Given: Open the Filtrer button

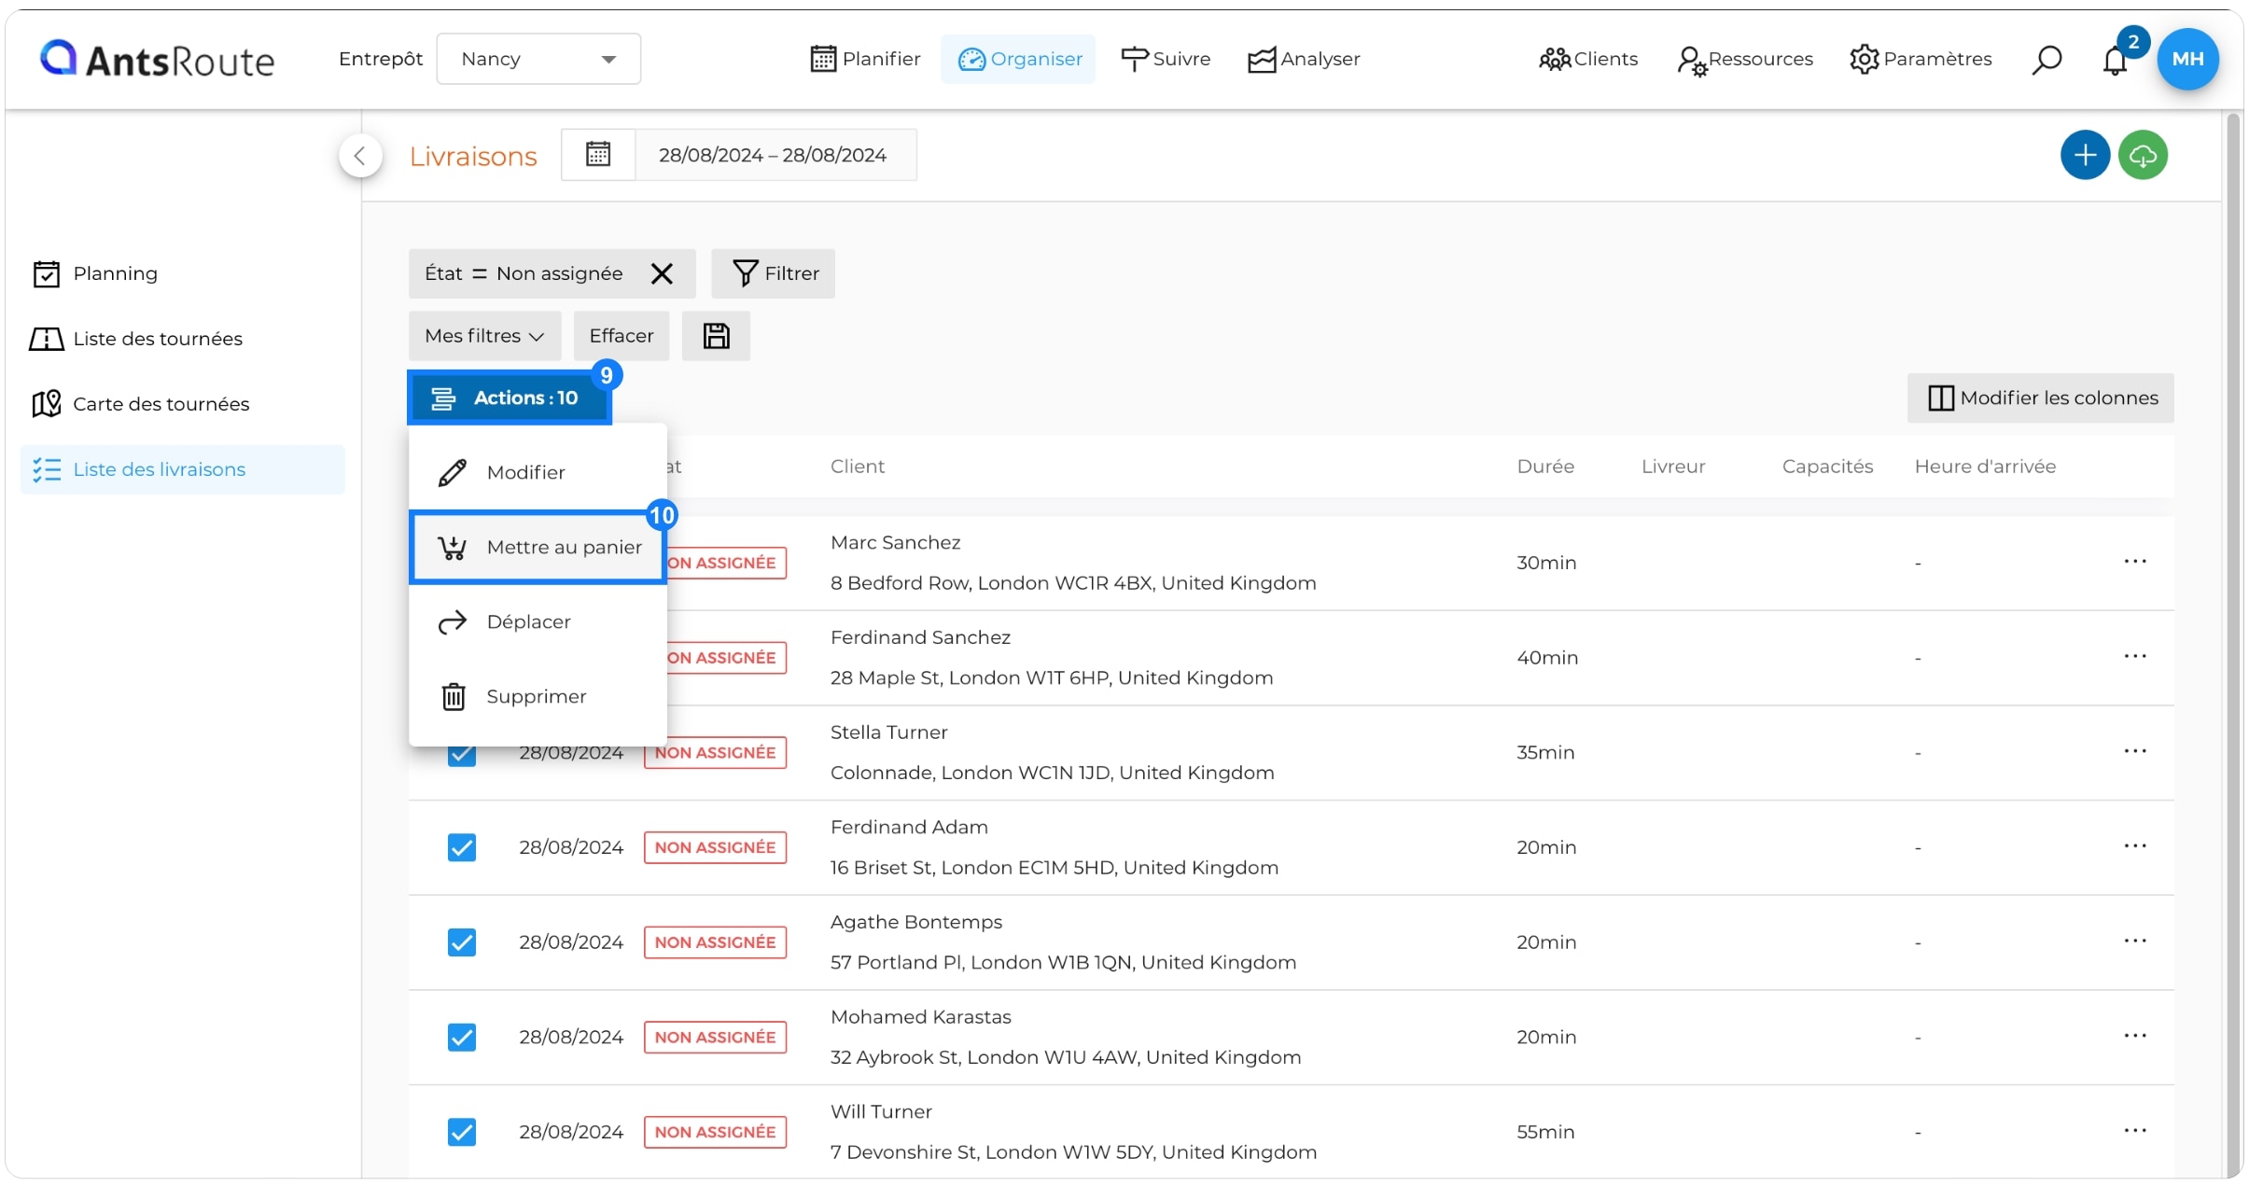Looking at the screenshot, I should (774, 273).
